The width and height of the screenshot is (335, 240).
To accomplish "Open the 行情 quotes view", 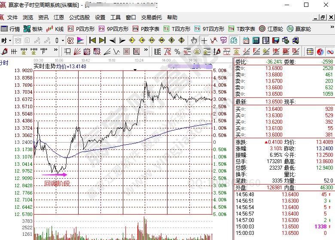I will point(10,29).
